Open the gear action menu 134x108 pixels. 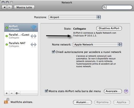[17, 93]
